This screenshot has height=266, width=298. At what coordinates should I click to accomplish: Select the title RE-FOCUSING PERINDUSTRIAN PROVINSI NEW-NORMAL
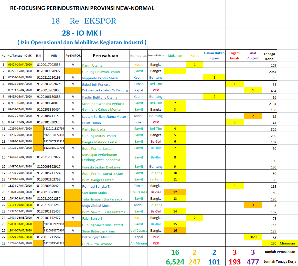click(82, 8)
